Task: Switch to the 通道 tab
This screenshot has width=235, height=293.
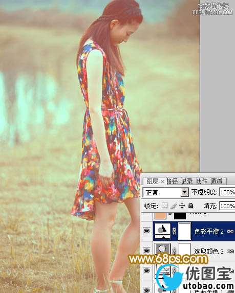Action: click(217, 181)
